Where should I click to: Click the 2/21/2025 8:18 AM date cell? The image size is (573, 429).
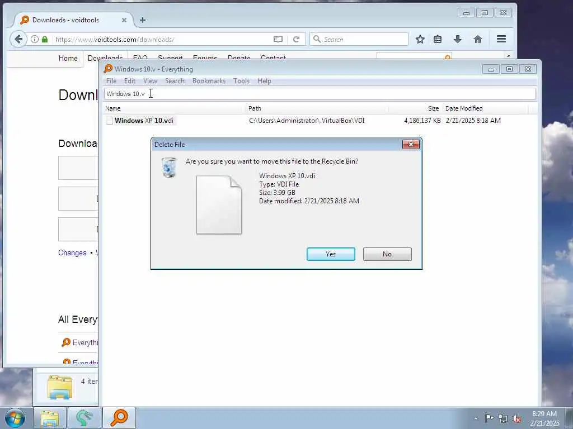[x=473, y=121]
